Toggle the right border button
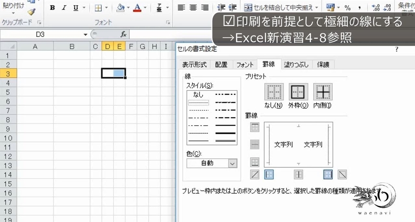415x222 pixels. (328, 174)
